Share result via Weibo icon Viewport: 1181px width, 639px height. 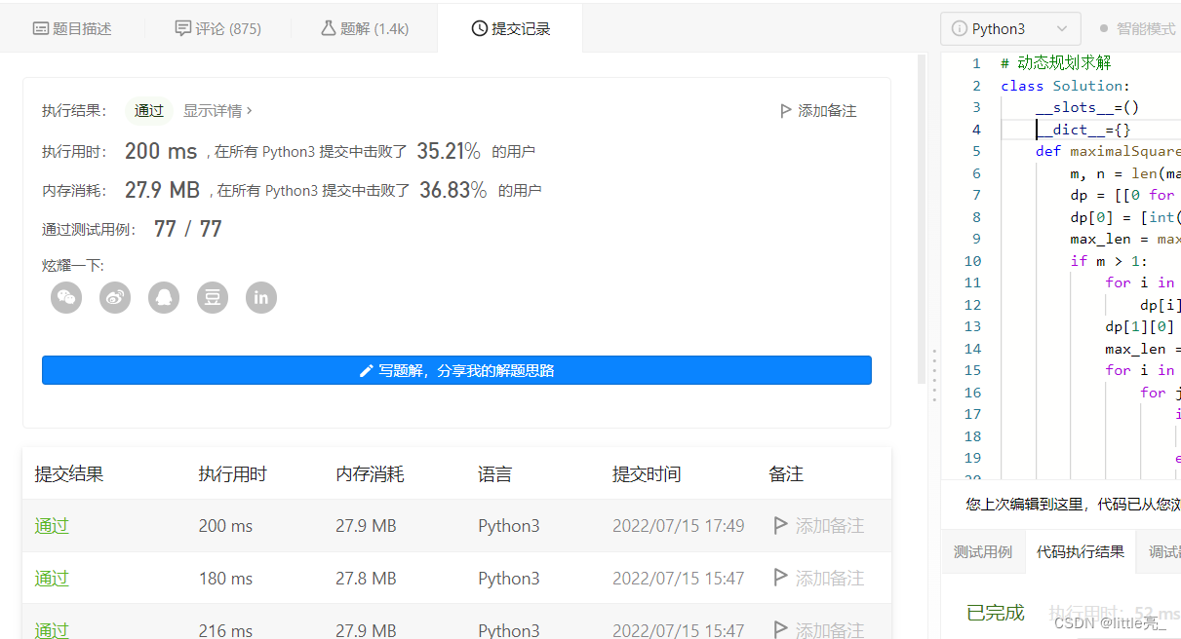click(x=115, y=298)
